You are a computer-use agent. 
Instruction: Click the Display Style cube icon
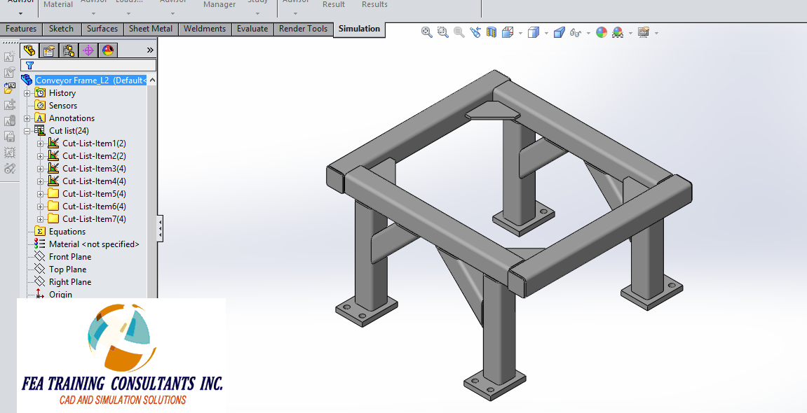tap(534, 33)
